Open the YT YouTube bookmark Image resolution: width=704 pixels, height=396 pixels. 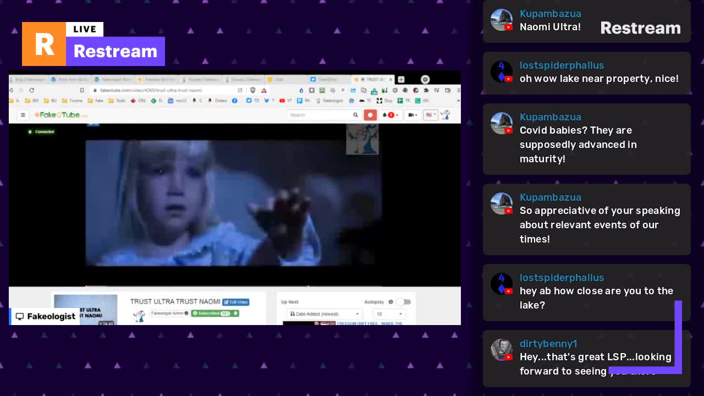coord(285,101)
